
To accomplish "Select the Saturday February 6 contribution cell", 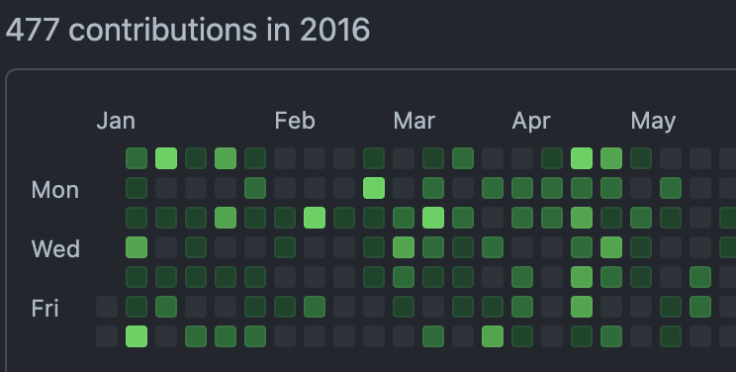I will (x=255, y=336).
